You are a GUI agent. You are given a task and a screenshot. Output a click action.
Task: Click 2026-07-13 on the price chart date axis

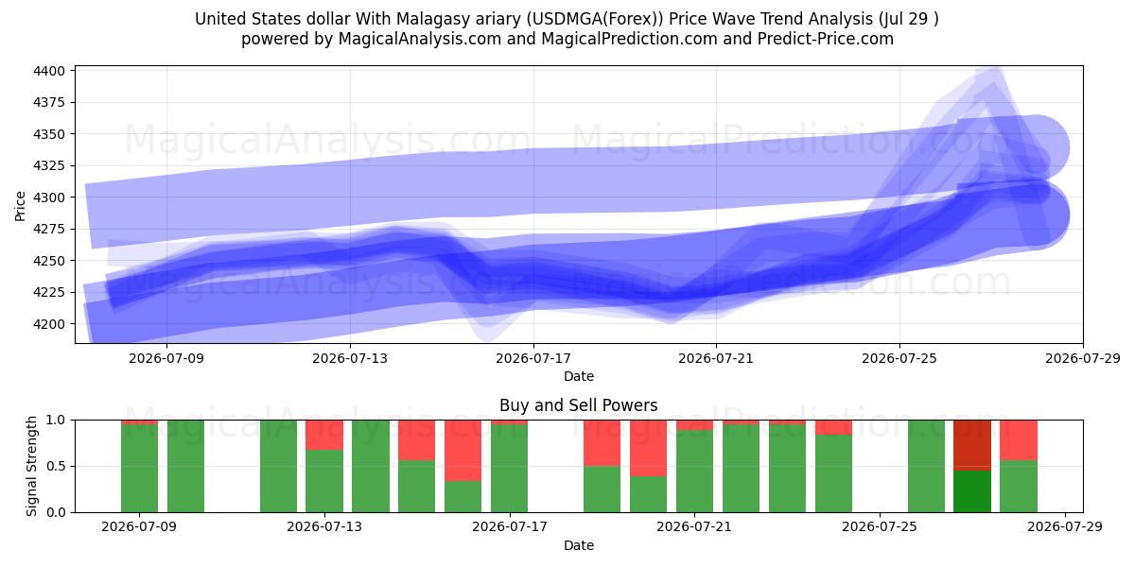coord(350,358)
